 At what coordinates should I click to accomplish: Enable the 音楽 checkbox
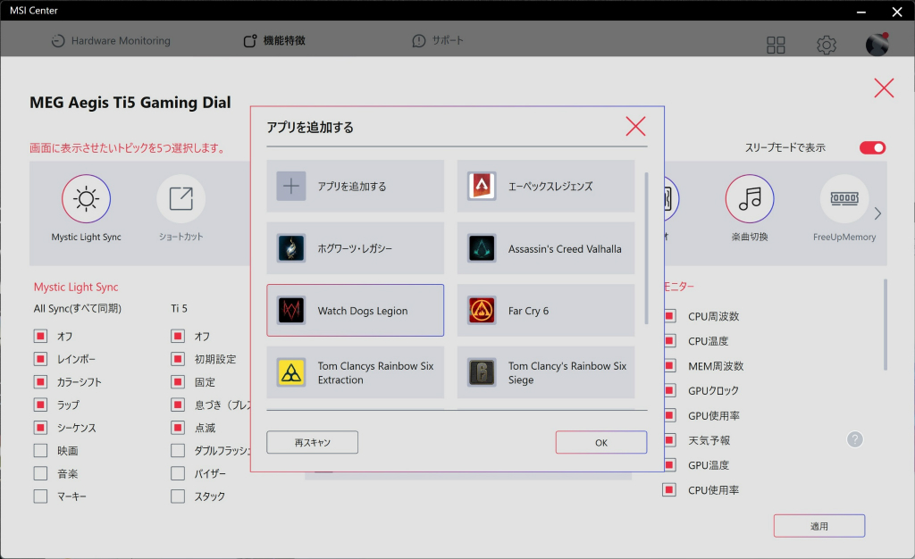40,473
